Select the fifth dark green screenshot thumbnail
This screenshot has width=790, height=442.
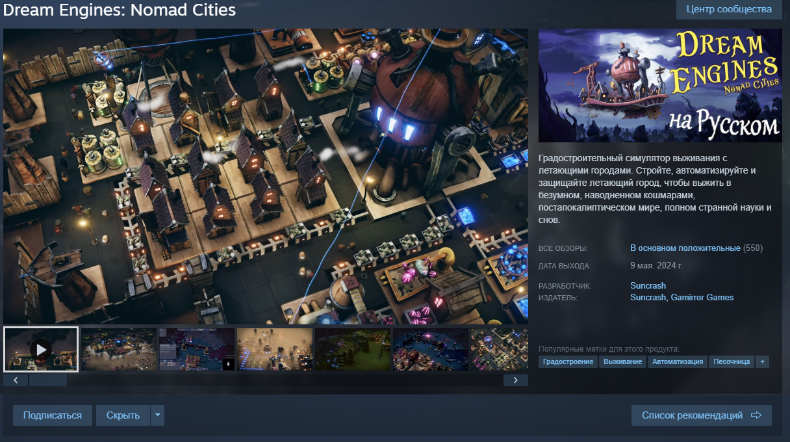click(x=353, y=350)
